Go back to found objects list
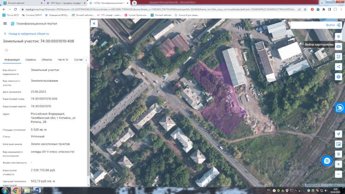This screenshot has height=194, width=345. 26,34
